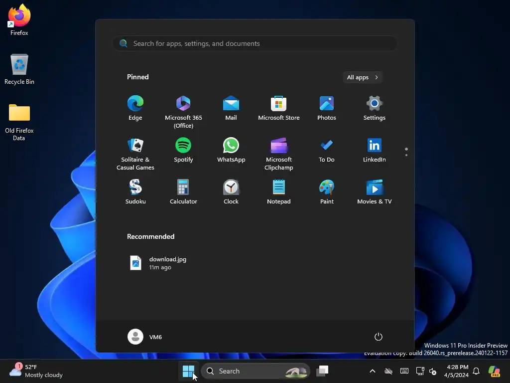Click the Start menu search field
Viewport: 510px width, 383px height.
coord(255,43)
